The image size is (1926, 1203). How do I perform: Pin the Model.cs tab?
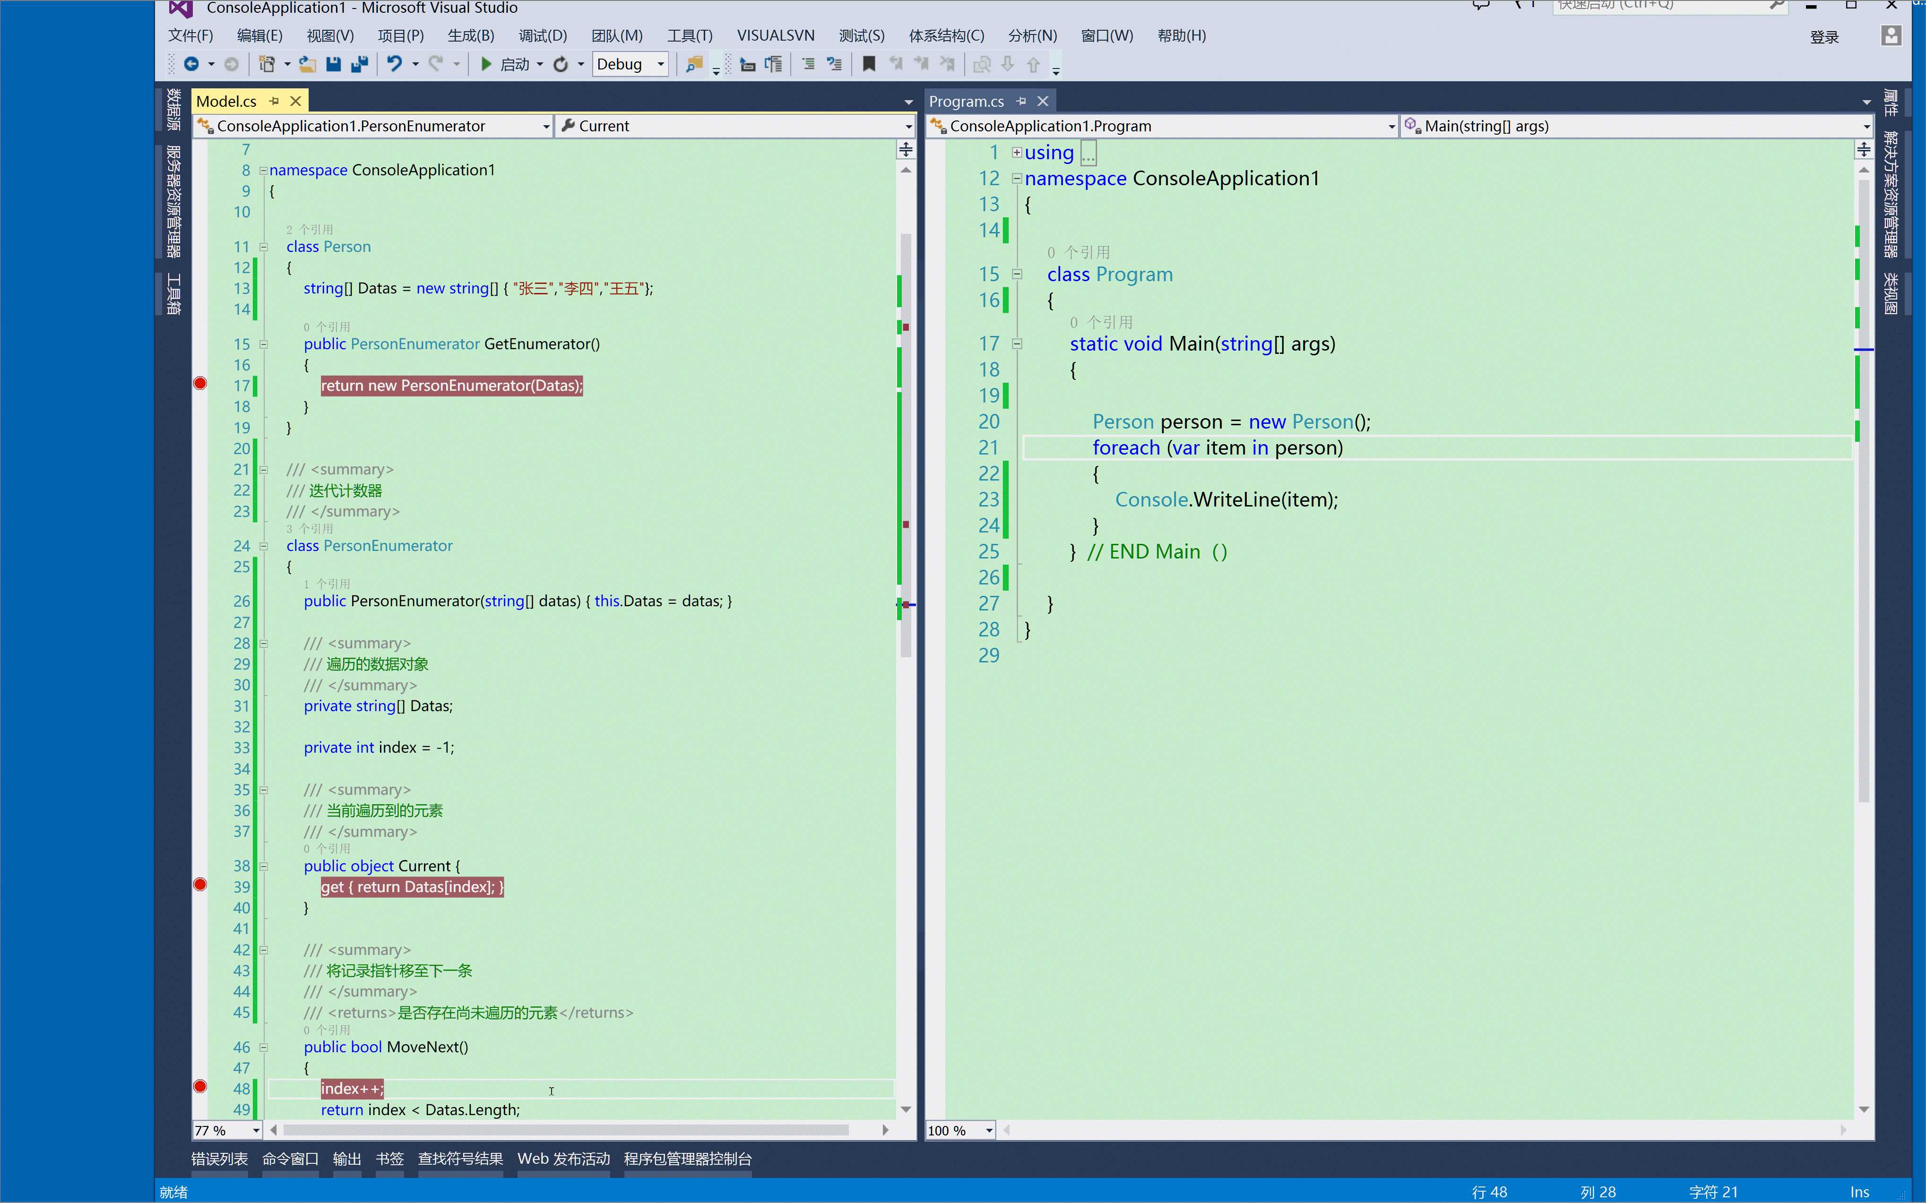(x=275, y=101)
